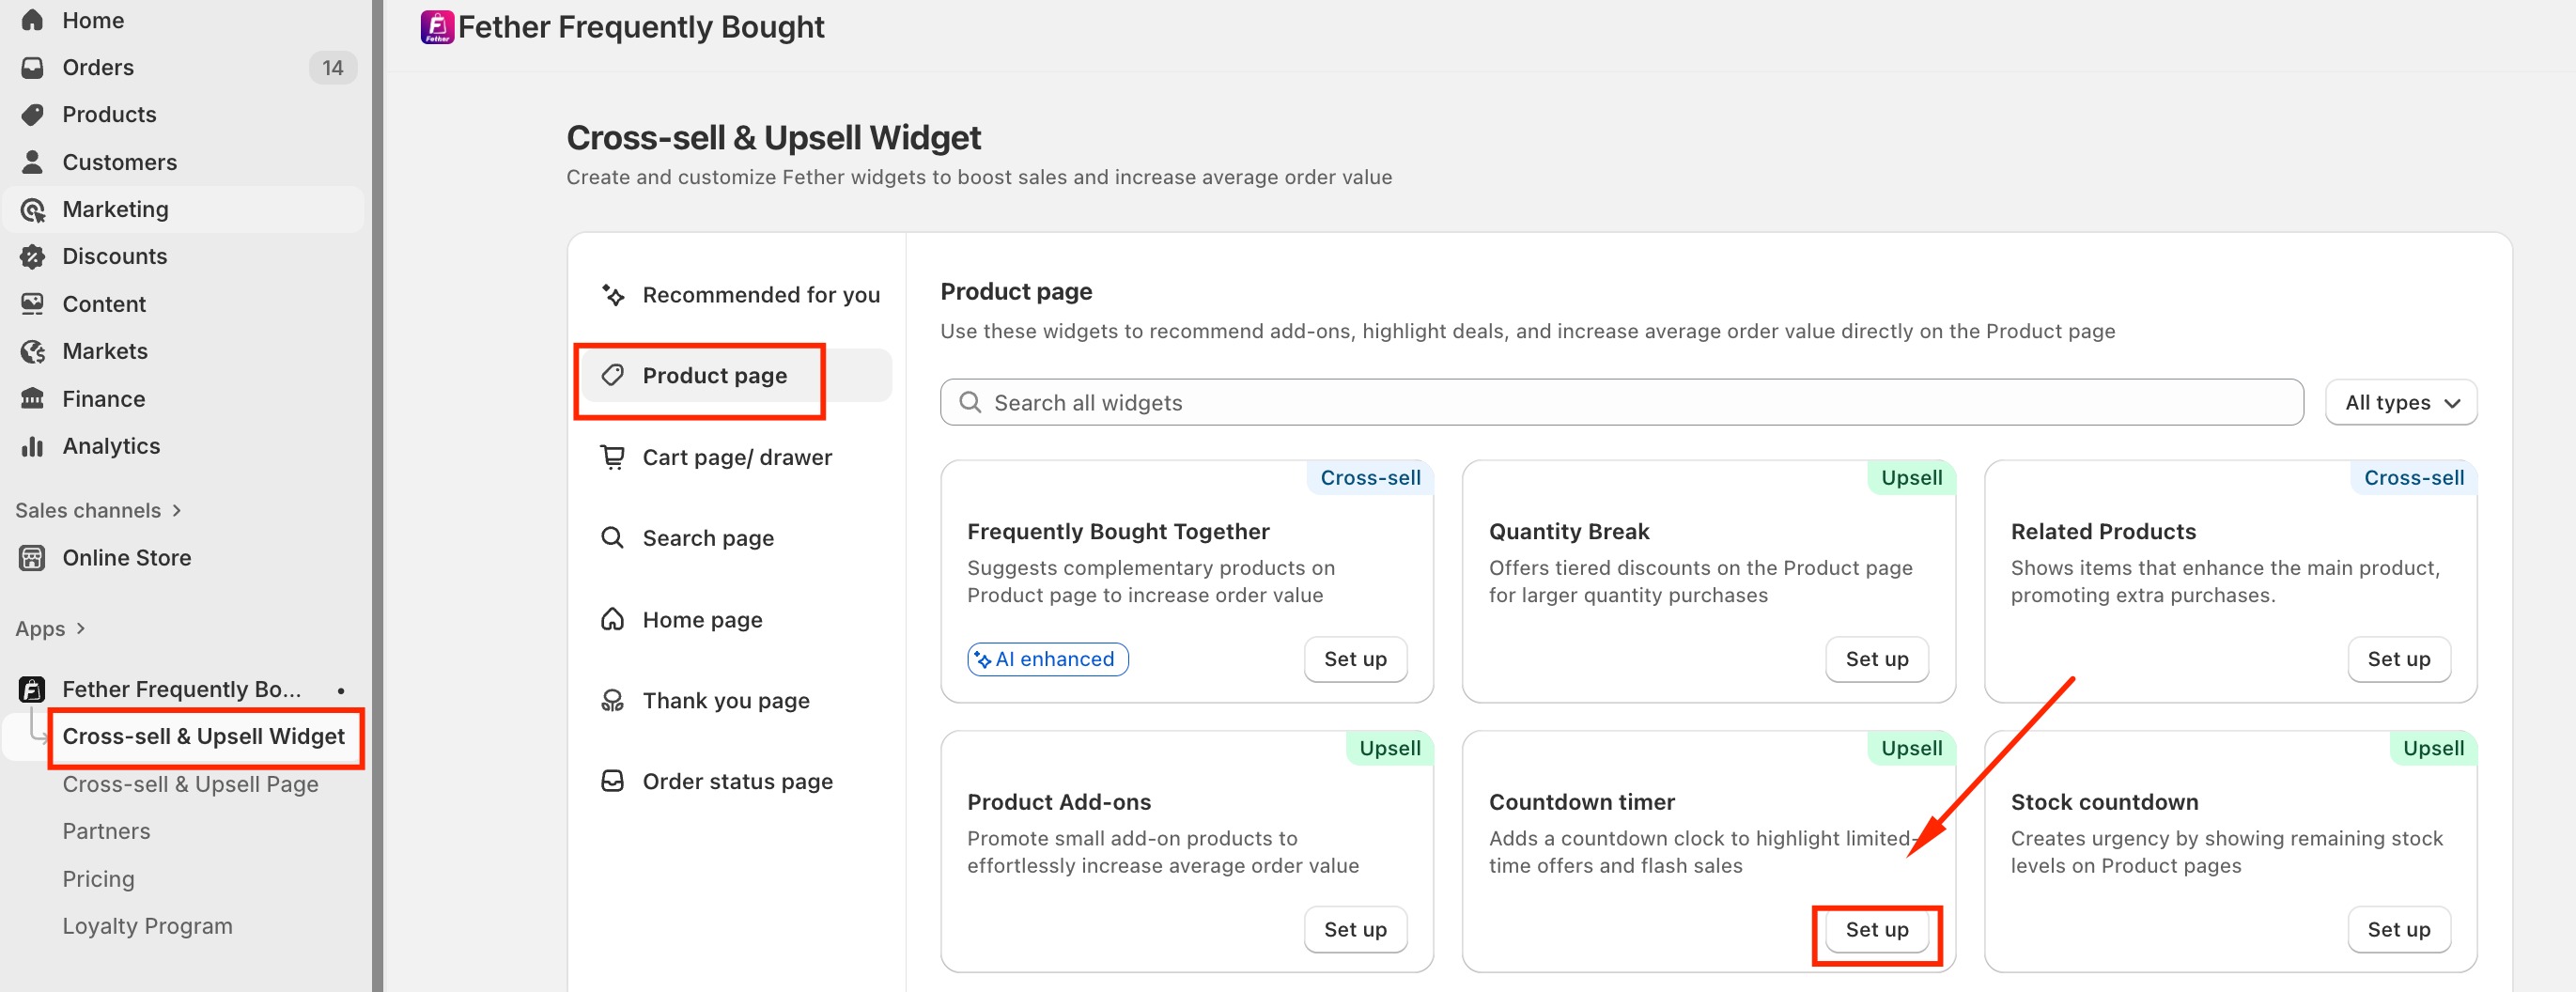Screen dimensions: 2576x992
Task: Open the Loyalty Program submenu item
Action: pos(147,926)
